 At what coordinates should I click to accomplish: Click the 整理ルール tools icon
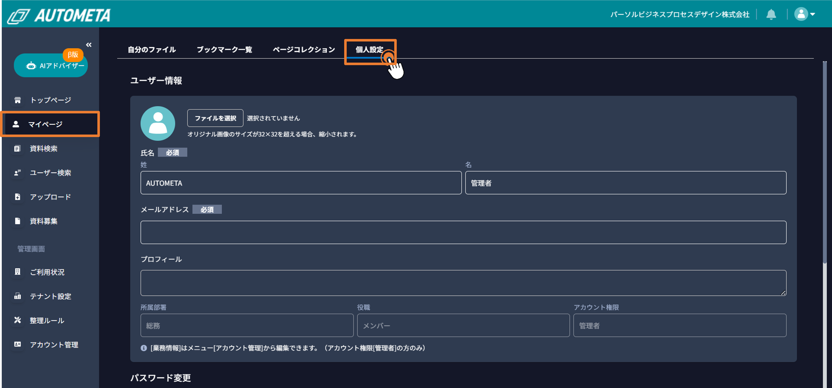click(x=17, y=320)
